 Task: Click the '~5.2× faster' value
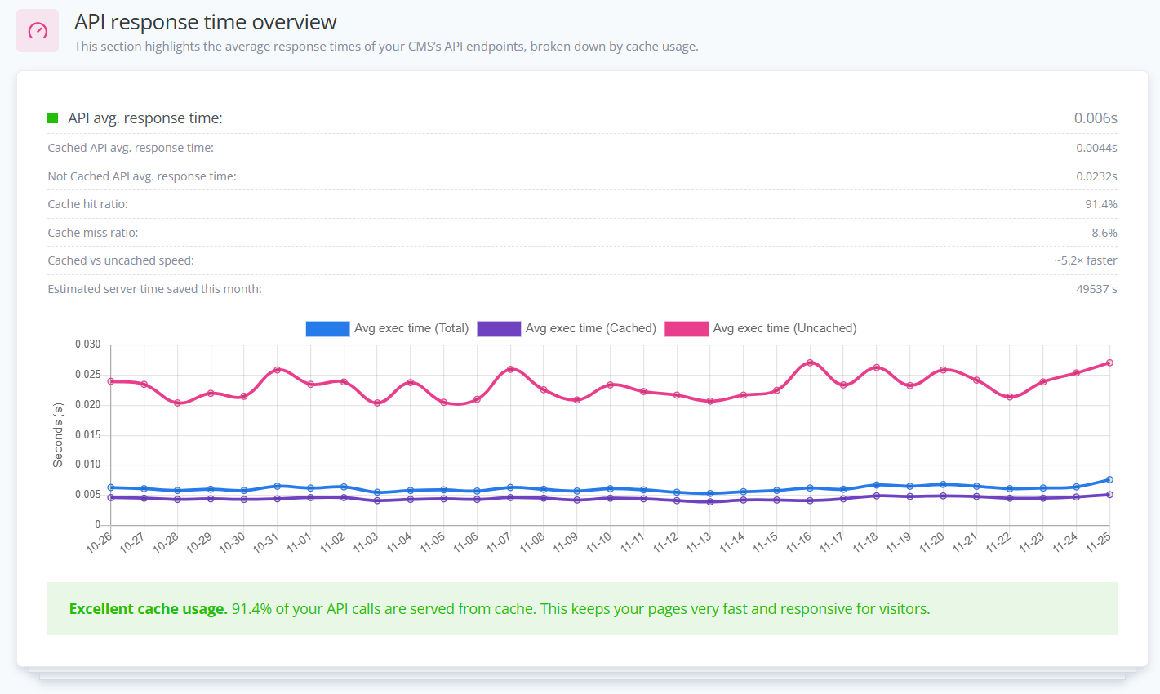pyautogui.click(x=1086, y=260)
